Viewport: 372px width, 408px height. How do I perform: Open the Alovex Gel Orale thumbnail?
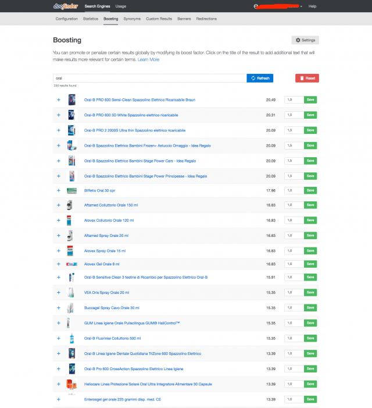(71, 264)
